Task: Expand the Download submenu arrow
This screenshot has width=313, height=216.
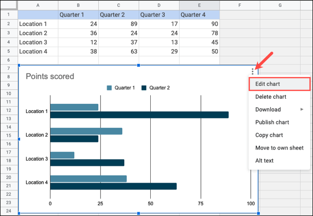Action: (302, 109)
